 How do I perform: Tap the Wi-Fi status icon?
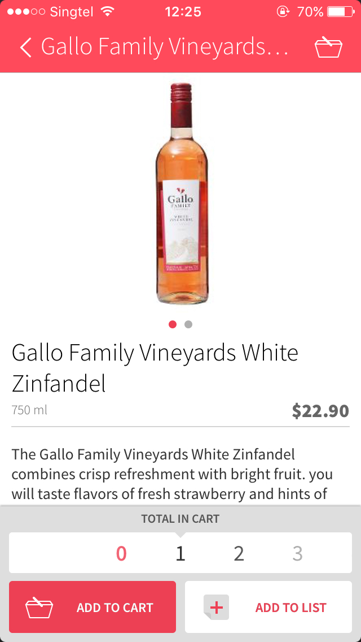107,12
